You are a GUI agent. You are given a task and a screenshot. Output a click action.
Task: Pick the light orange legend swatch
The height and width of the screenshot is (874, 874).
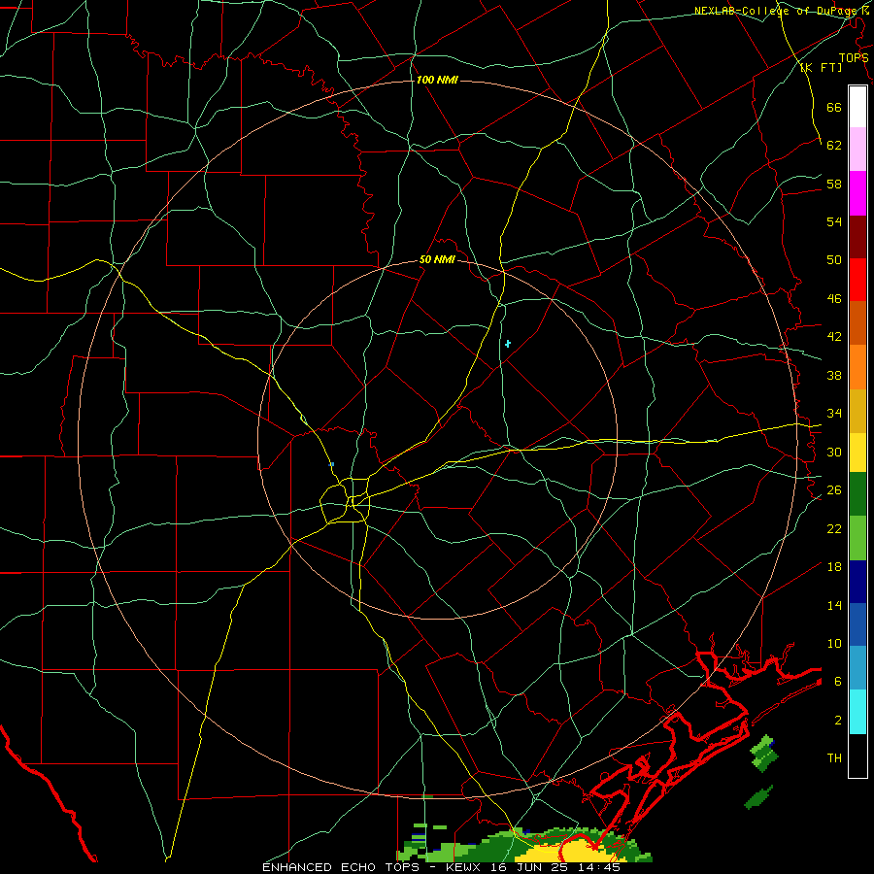pos(857,367)
